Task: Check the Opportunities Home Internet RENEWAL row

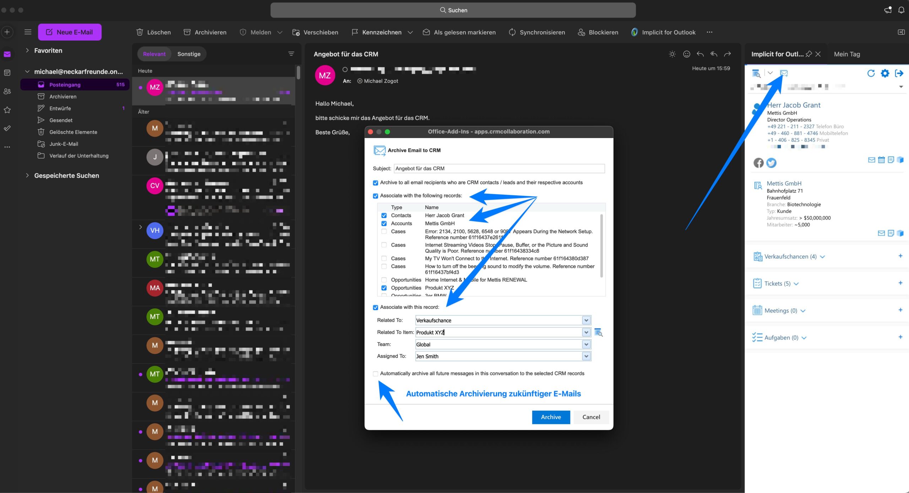Action: point(384,280)
